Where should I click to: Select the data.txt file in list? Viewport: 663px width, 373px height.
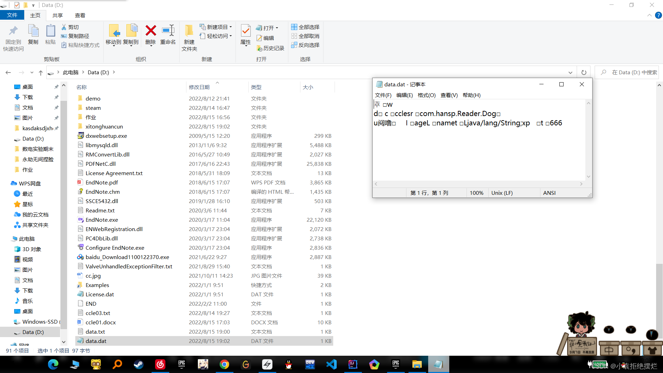(95, 332)
